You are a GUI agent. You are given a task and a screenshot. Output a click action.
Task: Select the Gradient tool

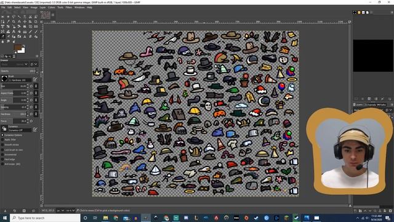click(25, 31)
